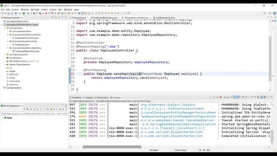The height and width of the screenshot is (156, 277).
Task: Expand the src/main/resources folder
Action: tap(5, 55)
